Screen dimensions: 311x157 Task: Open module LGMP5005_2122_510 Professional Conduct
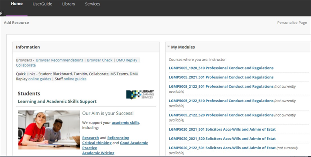click(221, 101)
